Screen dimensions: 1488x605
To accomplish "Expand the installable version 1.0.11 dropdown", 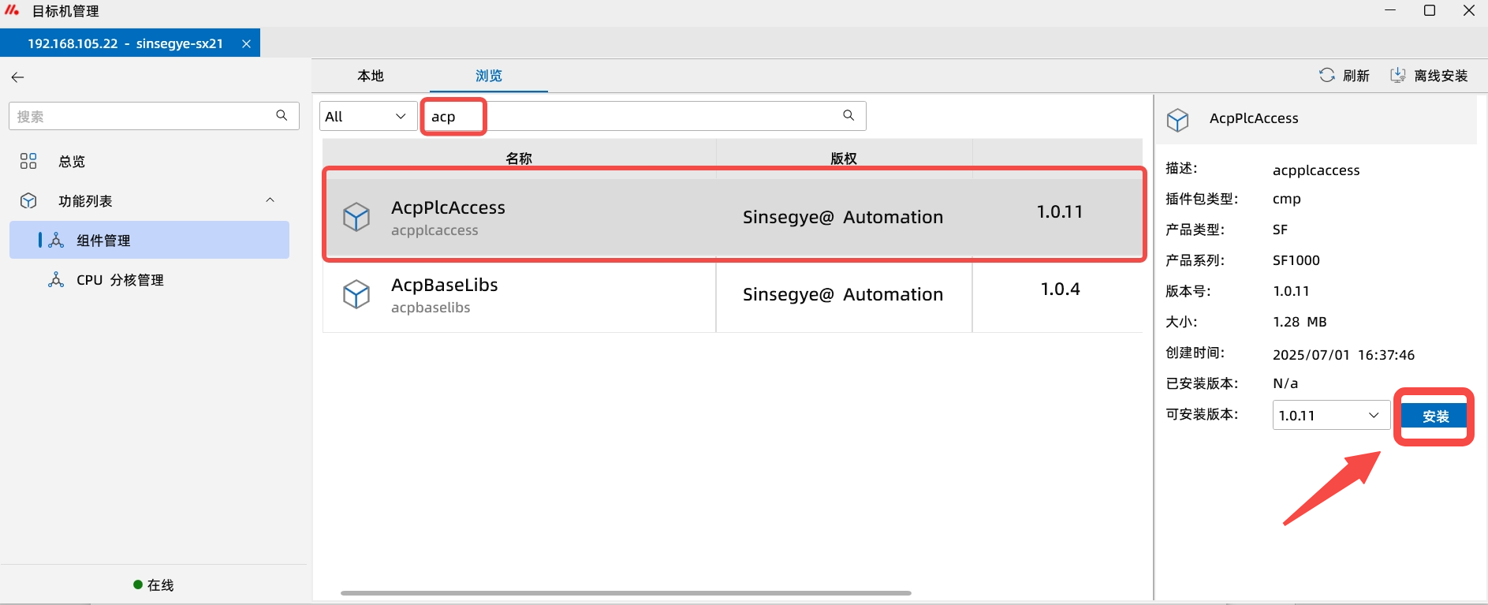I will [1330, 416].
